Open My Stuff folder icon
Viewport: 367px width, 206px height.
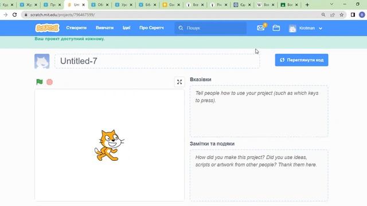[x=276, y=28]
